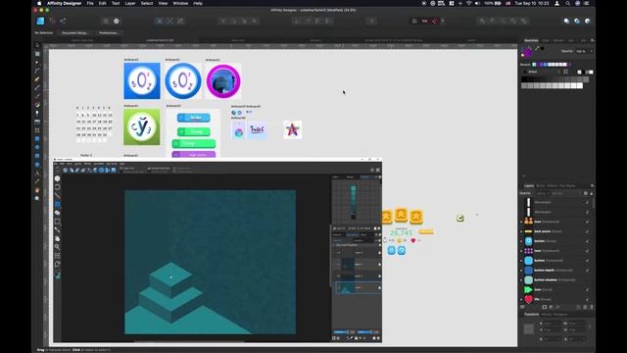
Task: Switch to the Layers panel tab
Action: pyautogui.click(x=529, y=185)
